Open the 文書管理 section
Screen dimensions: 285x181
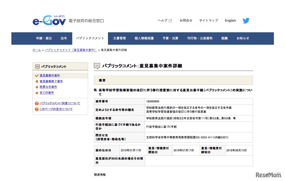point(120,38)
